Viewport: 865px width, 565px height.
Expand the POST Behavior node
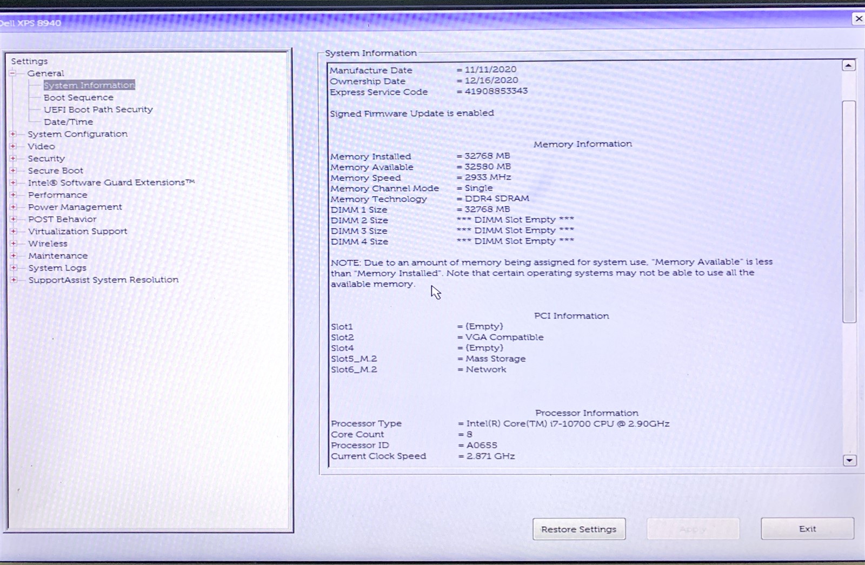coord(13,219)
